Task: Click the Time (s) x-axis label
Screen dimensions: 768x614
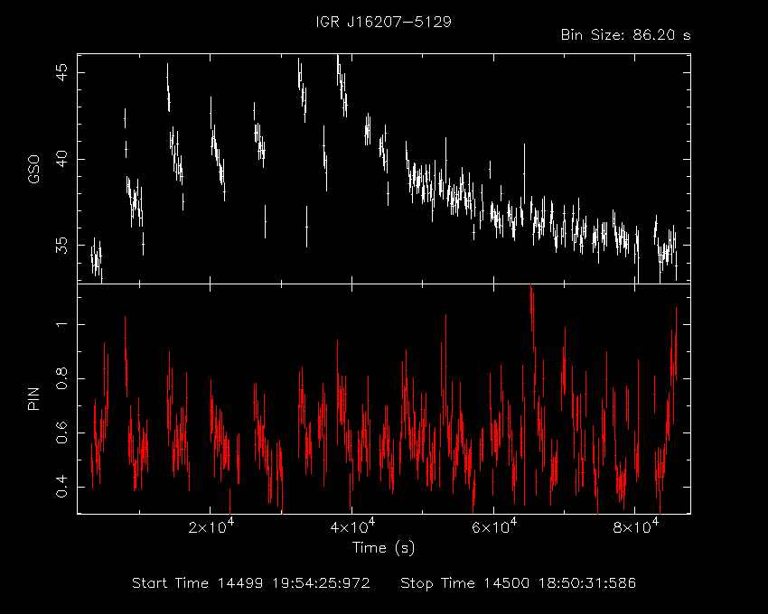Action: 383,547
